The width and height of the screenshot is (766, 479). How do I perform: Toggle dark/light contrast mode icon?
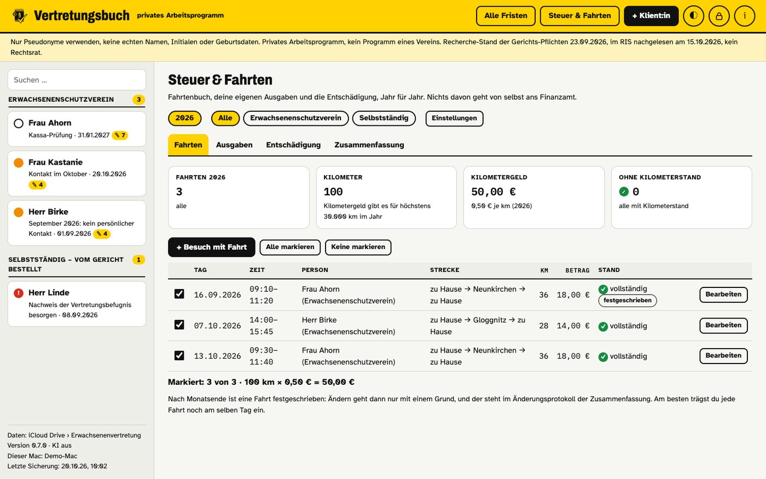pos(693,16)
